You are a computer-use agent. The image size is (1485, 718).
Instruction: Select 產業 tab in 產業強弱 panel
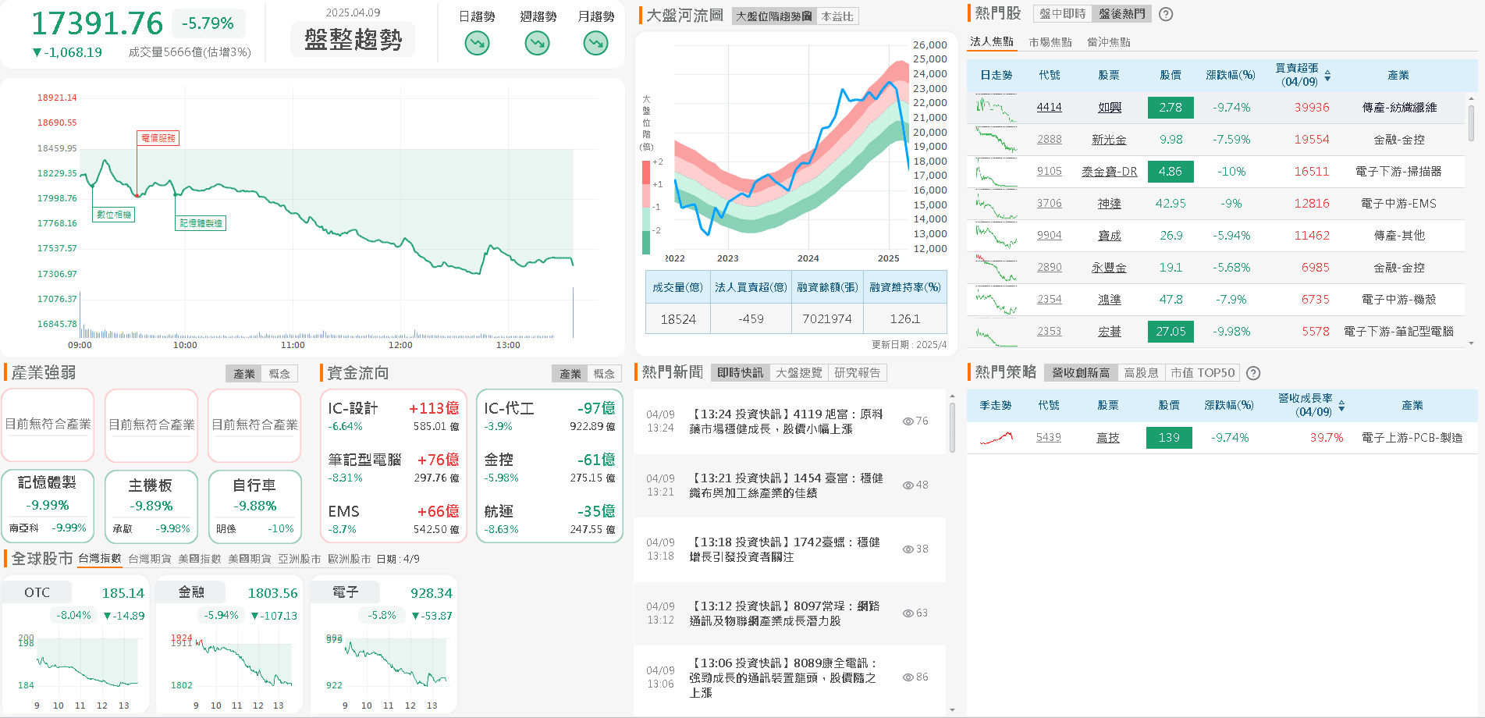pyautogui.click(x=244, y=374)
